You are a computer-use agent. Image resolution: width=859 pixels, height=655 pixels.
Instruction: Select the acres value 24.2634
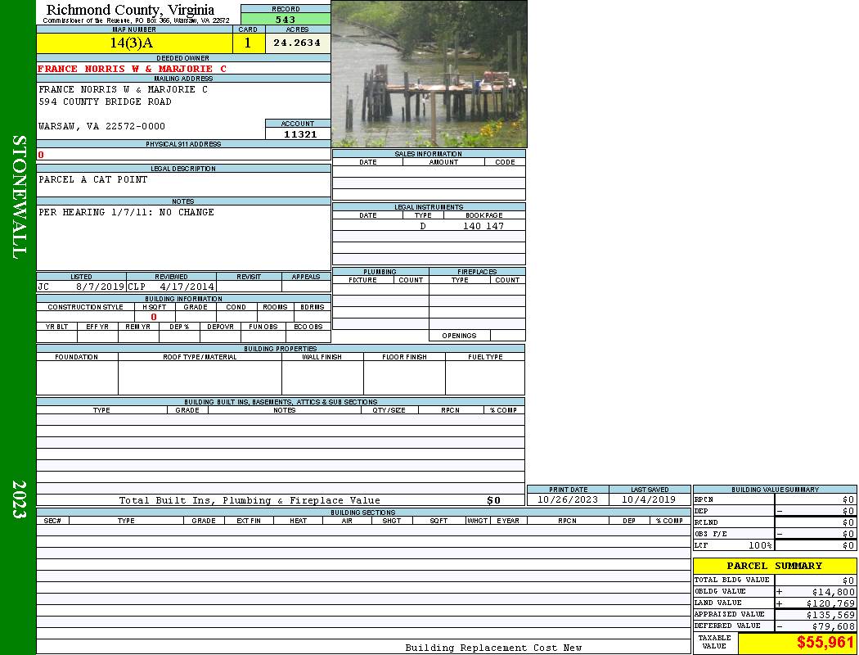tap(298, 43)
